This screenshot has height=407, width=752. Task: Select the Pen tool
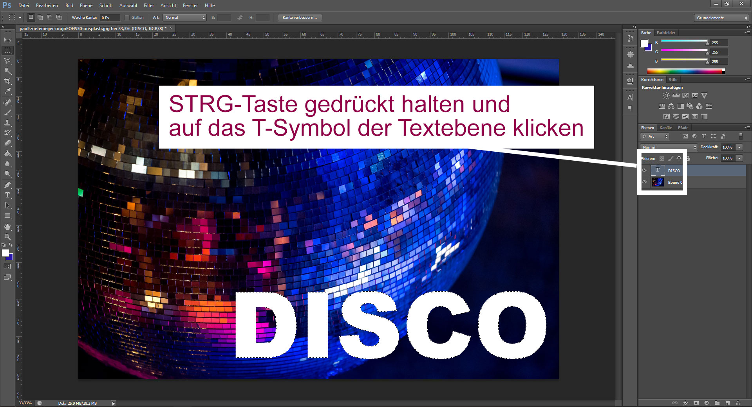[7, 185]
